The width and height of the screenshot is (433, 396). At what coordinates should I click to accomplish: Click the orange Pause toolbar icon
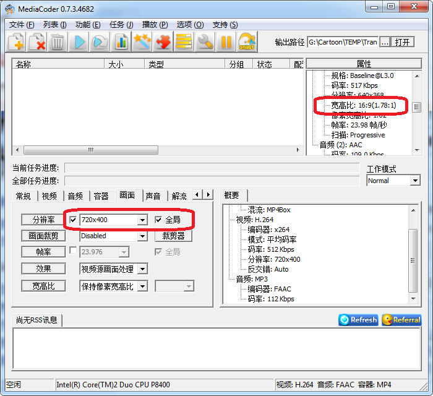click(x=226, y=41)
